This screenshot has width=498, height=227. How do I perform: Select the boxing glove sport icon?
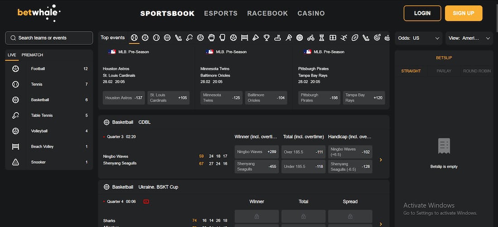pyautogui.click(x=222, y=38)
